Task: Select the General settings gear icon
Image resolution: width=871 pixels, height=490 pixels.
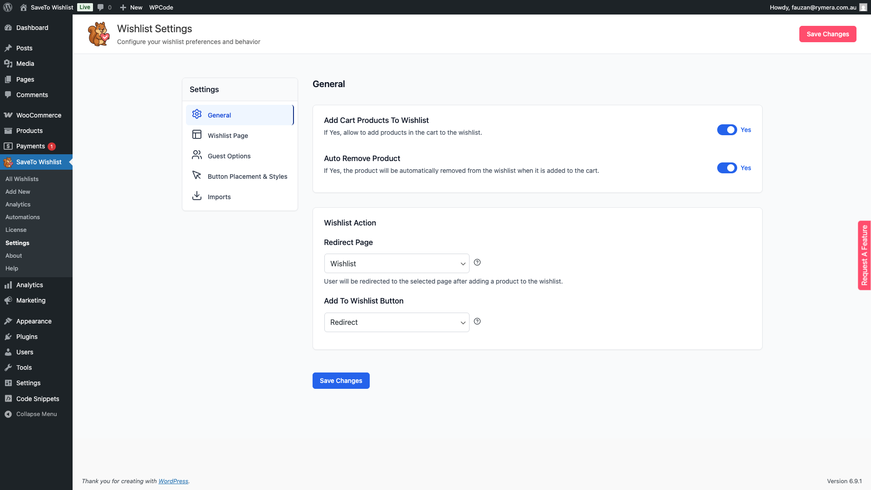Action: coord(196,114)
